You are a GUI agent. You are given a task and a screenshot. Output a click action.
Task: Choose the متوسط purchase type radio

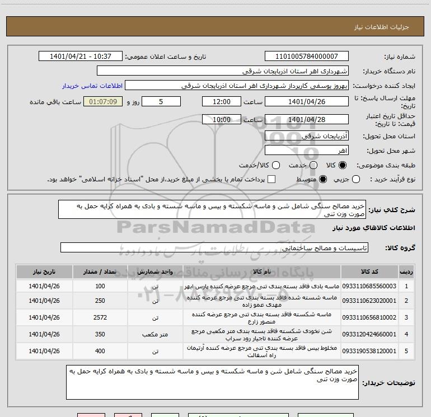323,180
